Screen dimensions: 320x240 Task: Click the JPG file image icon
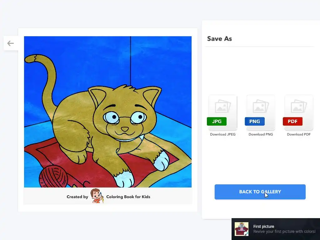tap(222, 106)
